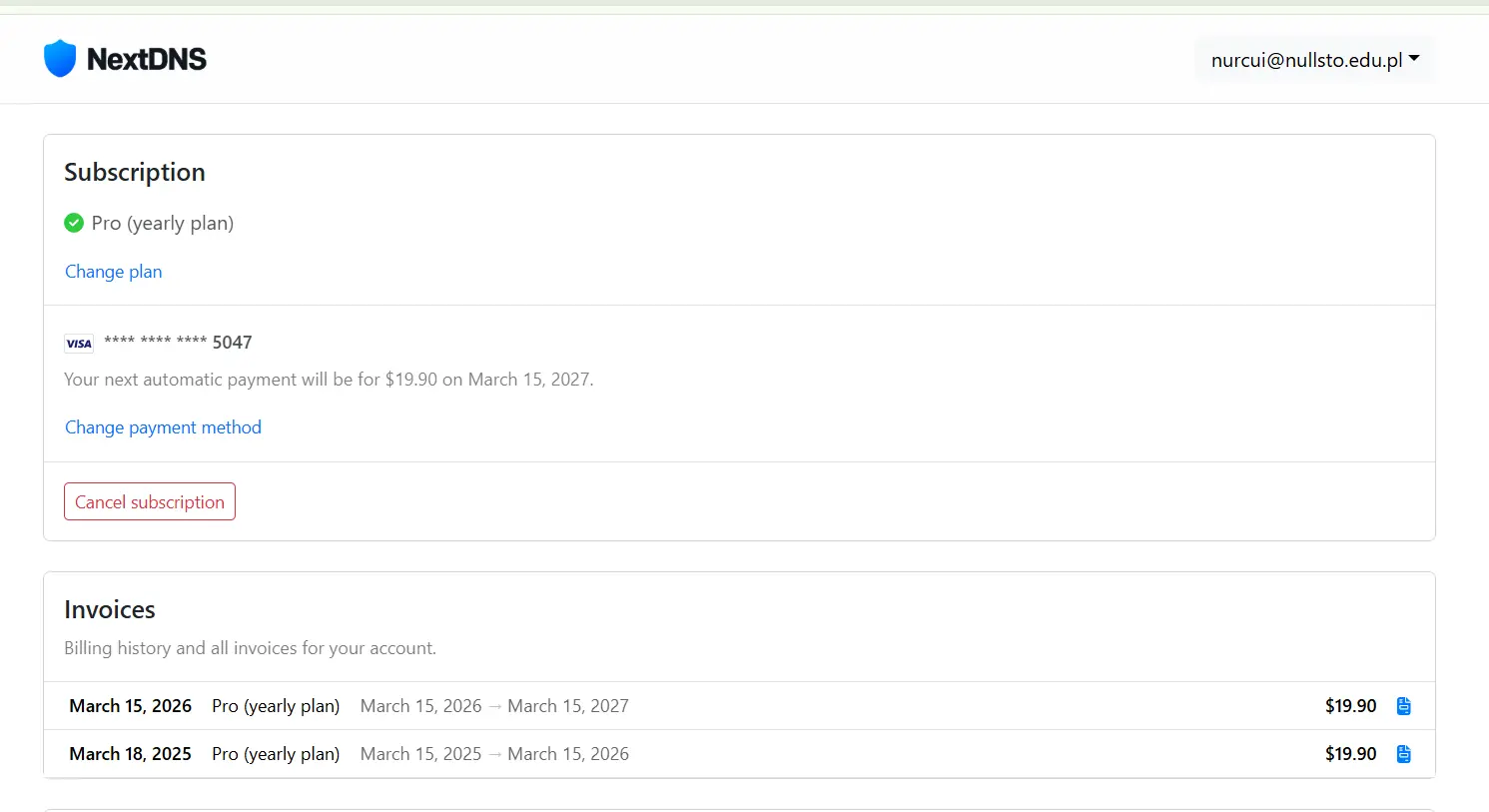The width and height of the screenshot is (1489, 812).
Task: Click the card number ending 5047
Action: (x=178, y=343)
